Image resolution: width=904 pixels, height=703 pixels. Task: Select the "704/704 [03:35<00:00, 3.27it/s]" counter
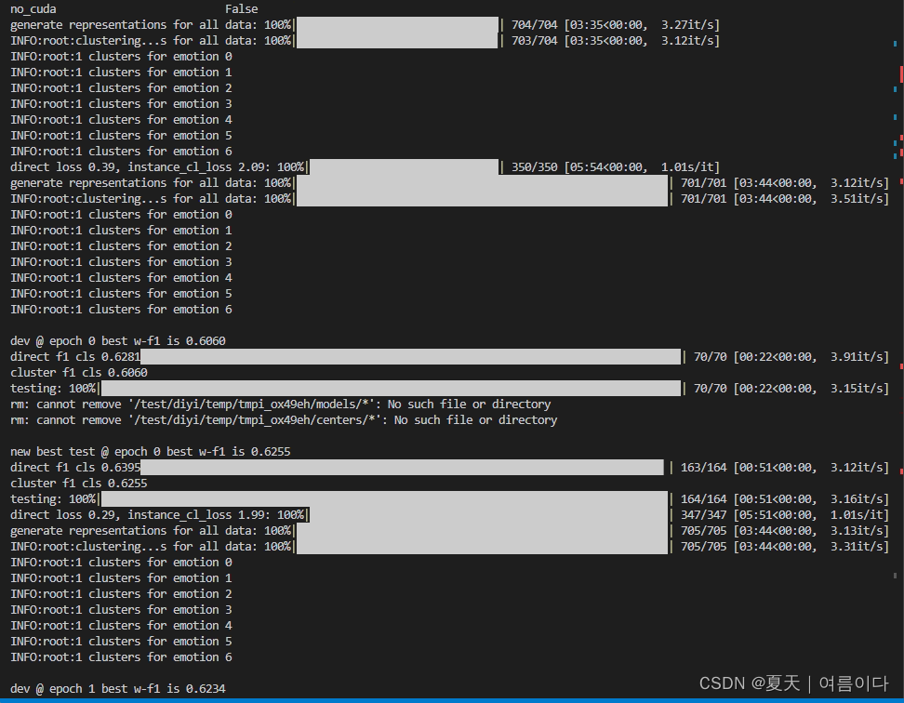point(615,25)
